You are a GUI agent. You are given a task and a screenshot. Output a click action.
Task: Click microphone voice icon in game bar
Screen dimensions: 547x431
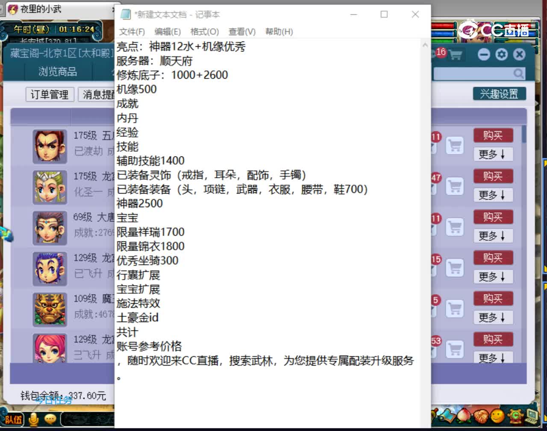click(33, 419)
